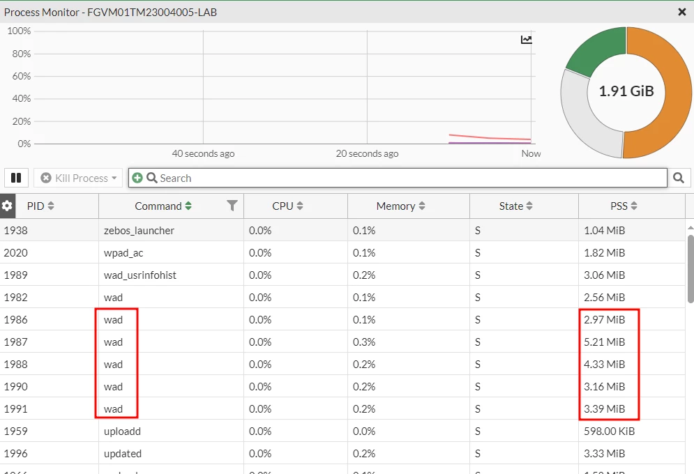This screenshot has height=474, width=694.
Task: Click the 3.06 MiB PSS value
Action: 604,275
